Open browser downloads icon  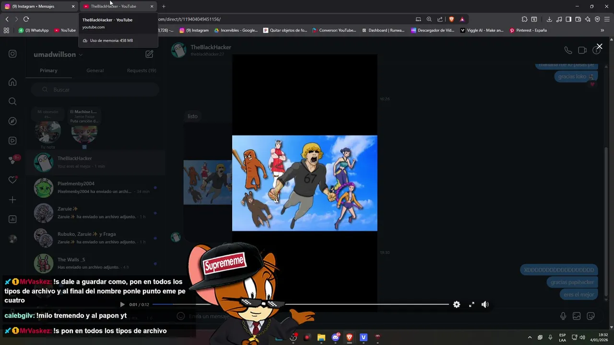[549, 19]
